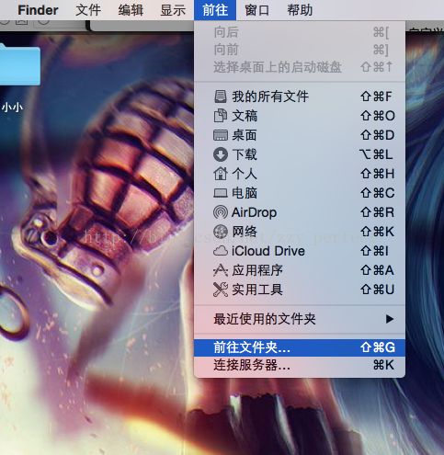This screenshot has width=444, height=455.
Task: Choose iCloud Drive menu entry text
Action: [x=268, y=251]
